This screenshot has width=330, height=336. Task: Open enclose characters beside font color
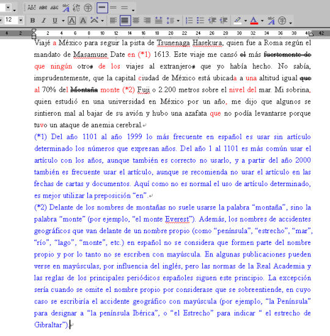pyautogui.click(x=282, y=21)
